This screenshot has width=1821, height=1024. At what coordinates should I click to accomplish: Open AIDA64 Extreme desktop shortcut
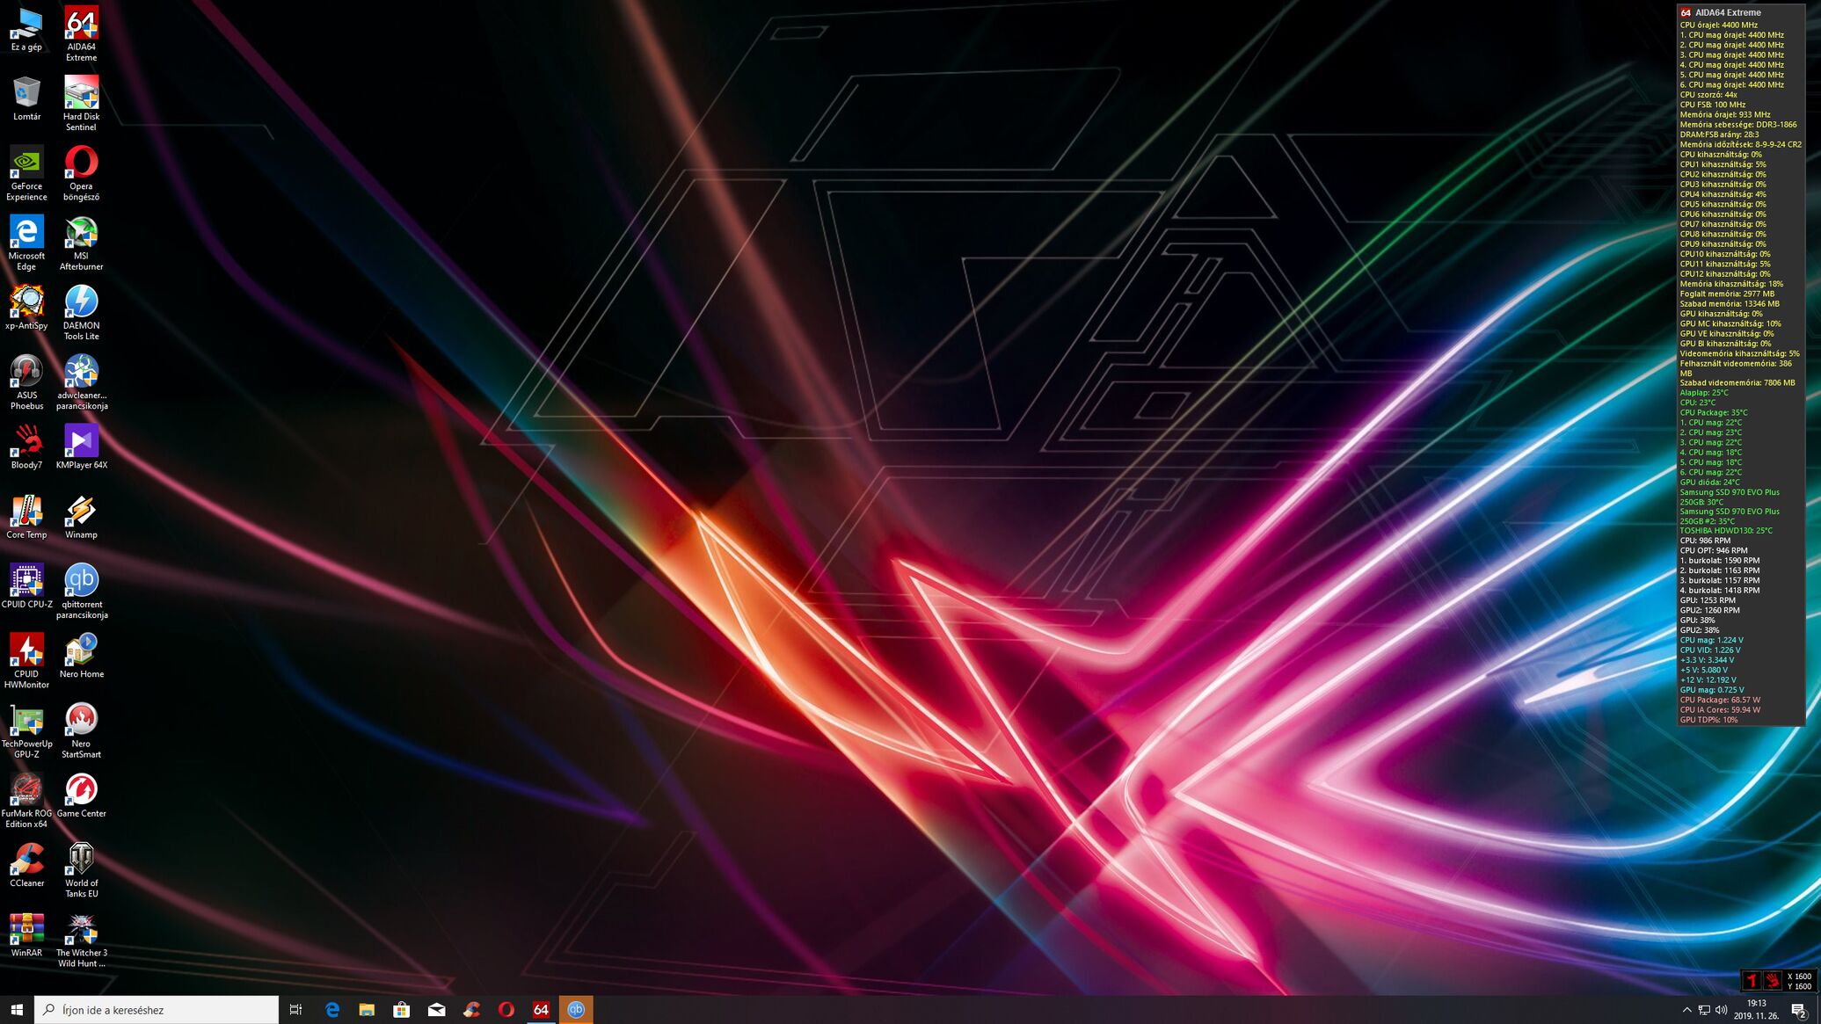point(81,25)
